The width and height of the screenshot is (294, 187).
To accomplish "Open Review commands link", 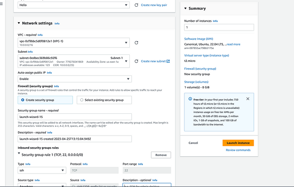I will point(238,150).
